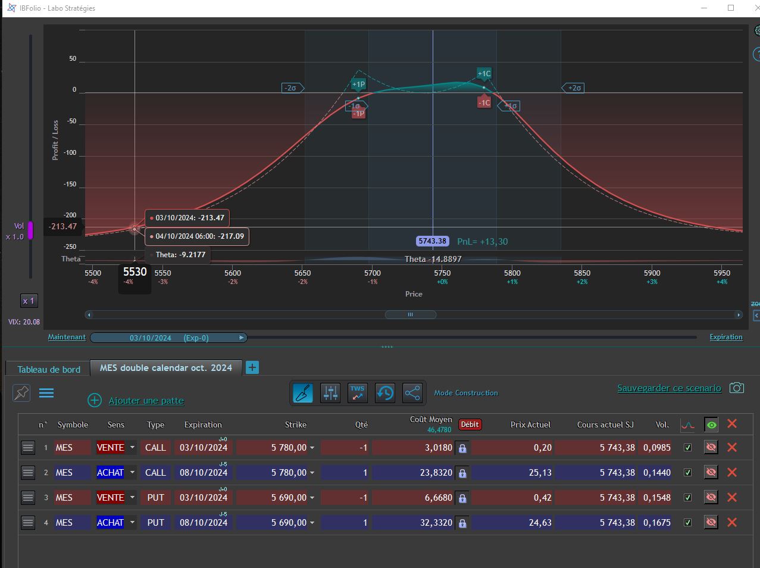The height and width of the screenshot is (568, 760).
Task: Toggle the green eye header icon
Action: [711, 425]
